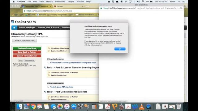Open Google Chrome from the Dock
Viewport: 198px width, 111px height.
33,107
